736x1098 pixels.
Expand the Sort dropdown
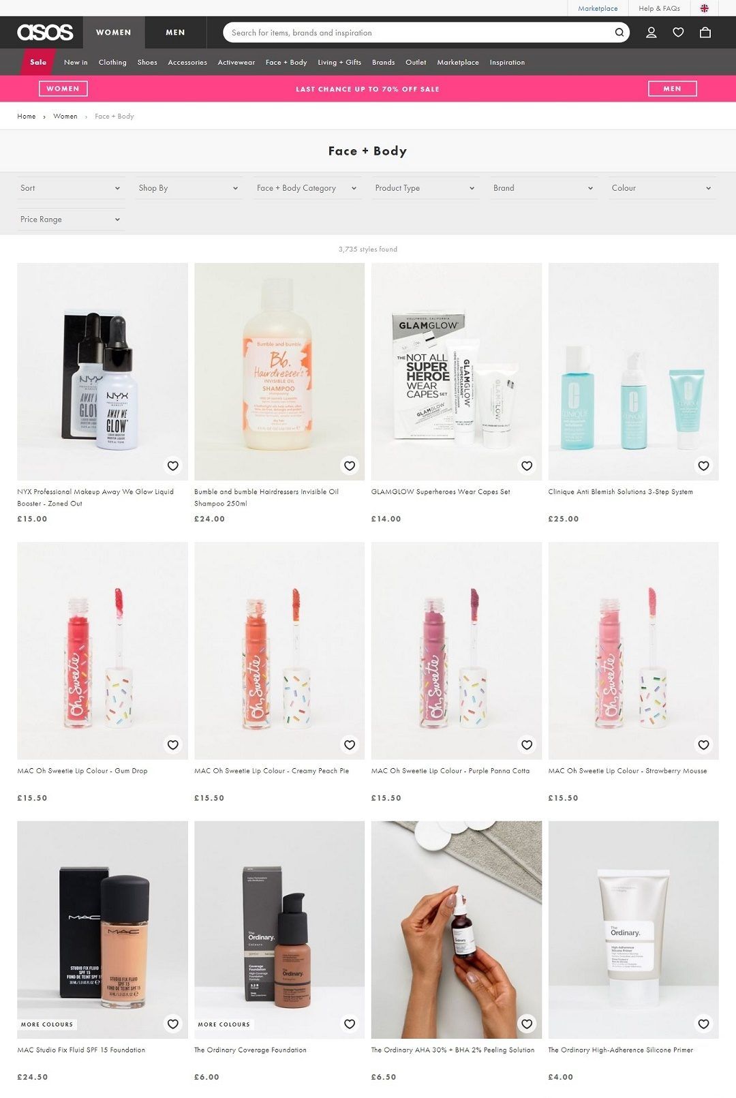[71, 188]
